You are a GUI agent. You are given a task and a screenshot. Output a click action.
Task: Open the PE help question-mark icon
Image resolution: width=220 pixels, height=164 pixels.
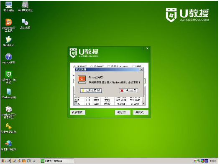coord(8,58)
